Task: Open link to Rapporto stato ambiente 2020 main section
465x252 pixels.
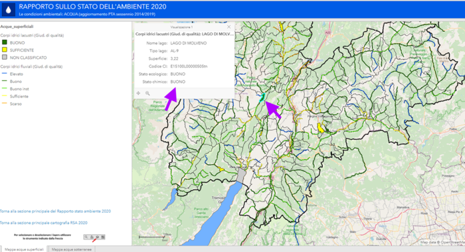Action: (55, 211)
